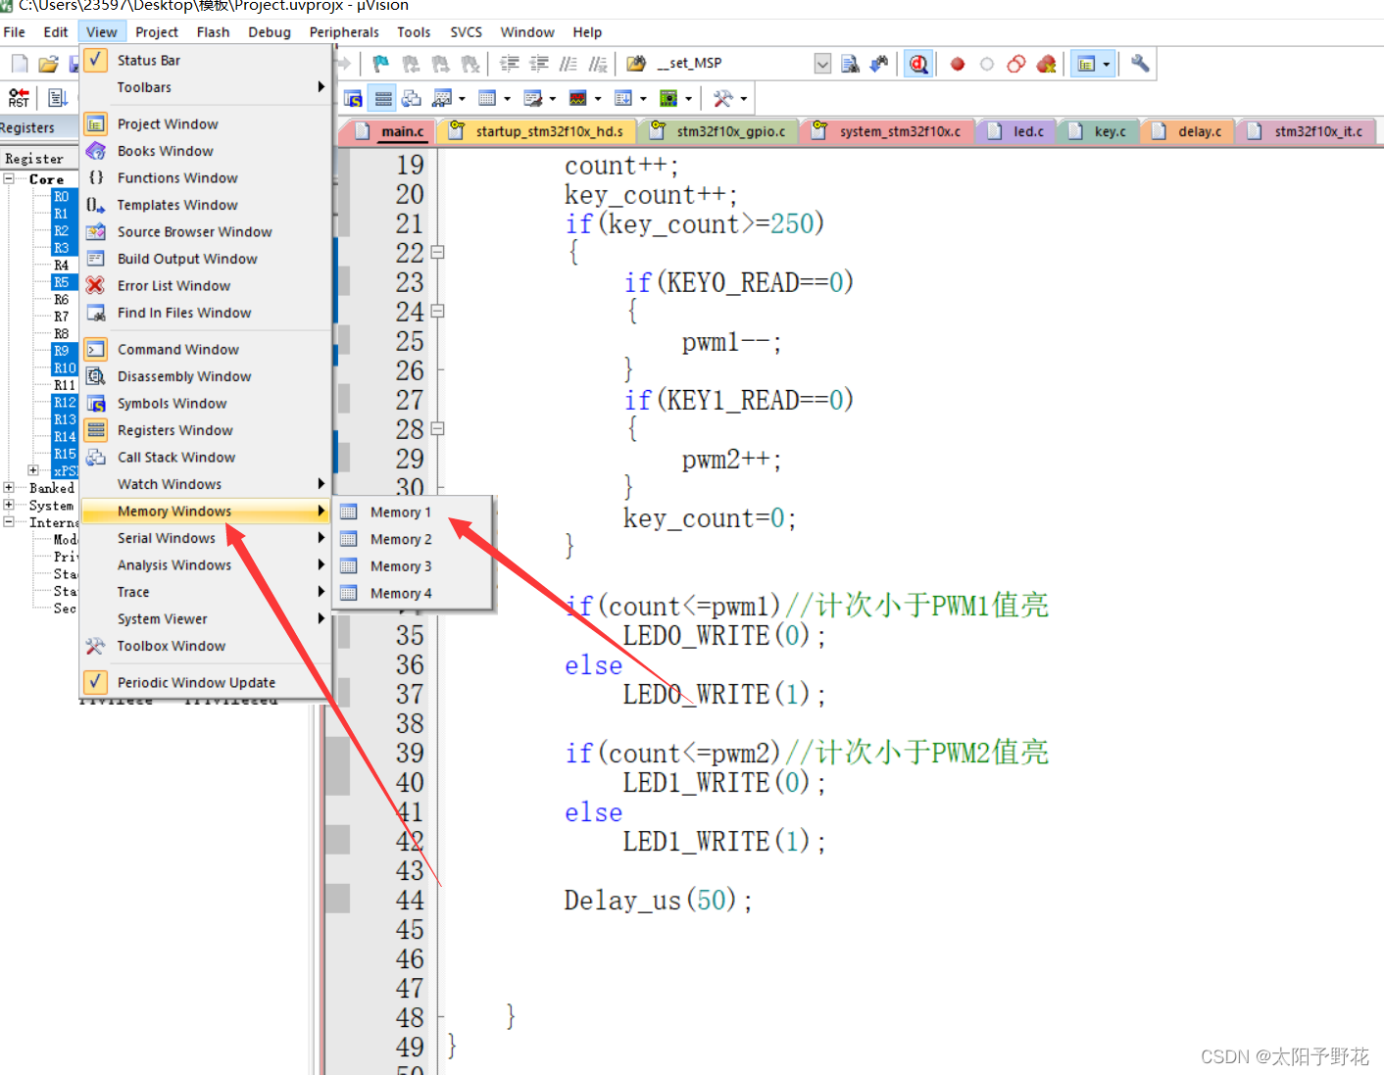Select Memory 4 from submenu

[x=413, y=593]
